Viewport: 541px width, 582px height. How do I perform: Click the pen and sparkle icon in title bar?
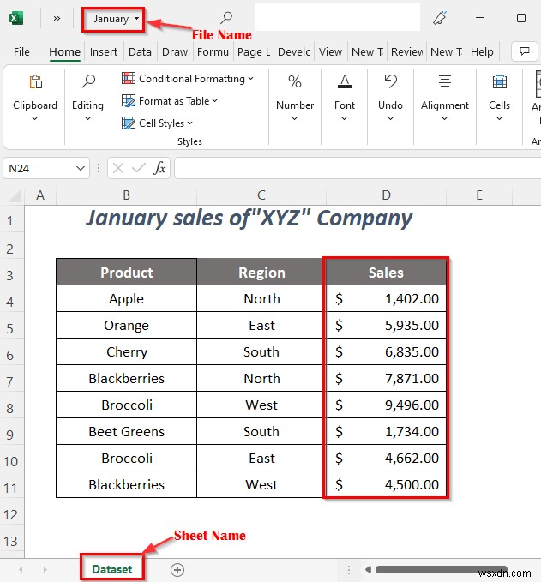pos(441,18)
